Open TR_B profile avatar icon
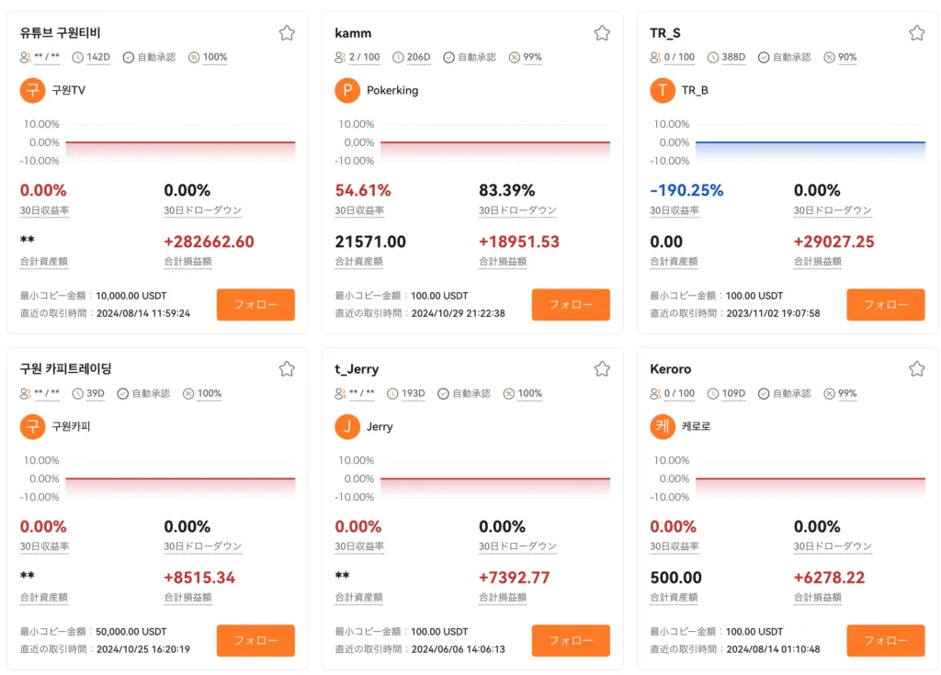Screen dimensions: 941x675 point(663,91)
